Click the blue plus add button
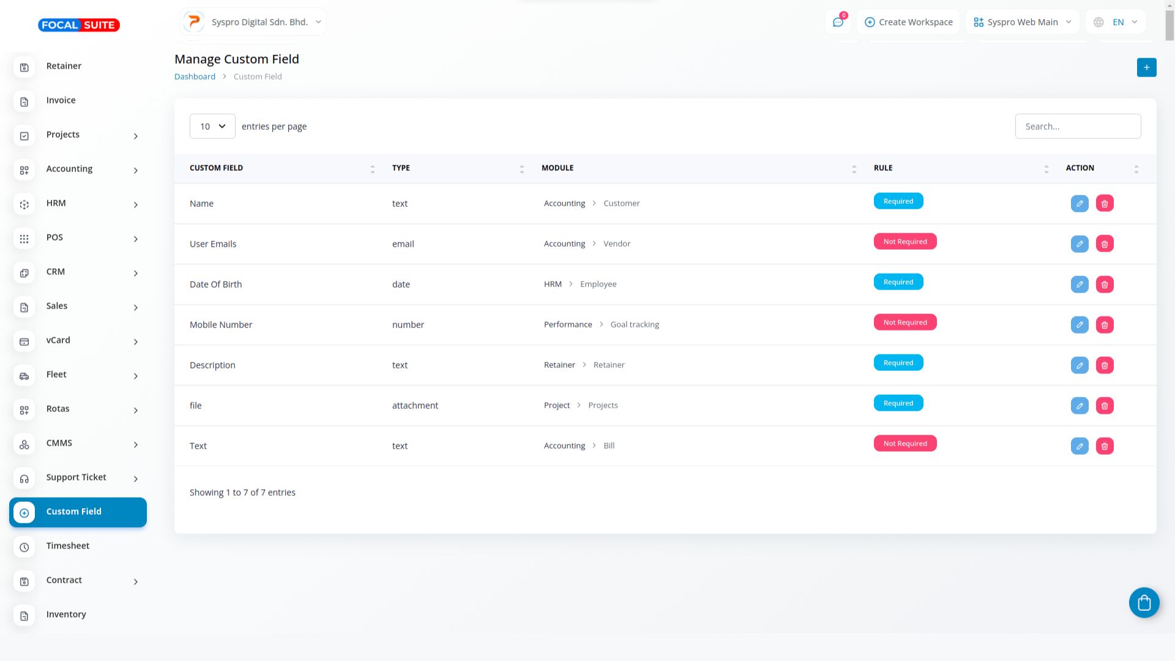The height and width of the screenshot is (661, 1175). (1146, 67)
